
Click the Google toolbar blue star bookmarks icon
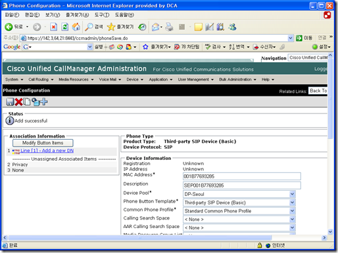coord(145,47)
